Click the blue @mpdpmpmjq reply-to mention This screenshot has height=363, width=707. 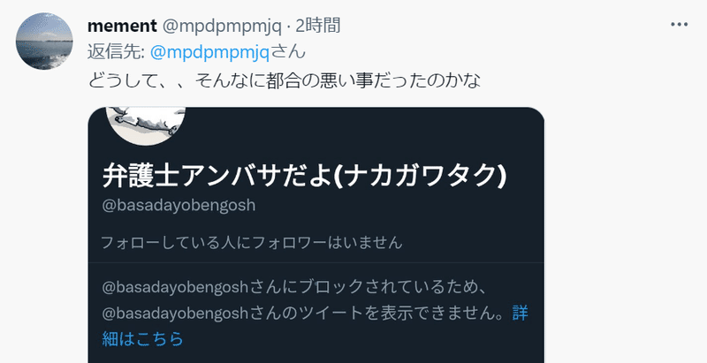(x=209, y=53)
